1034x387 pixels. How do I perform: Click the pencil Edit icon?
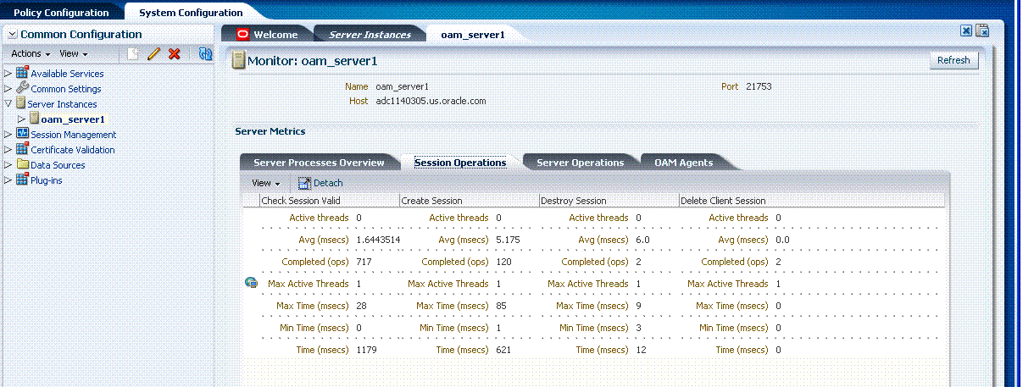[153, 53]
